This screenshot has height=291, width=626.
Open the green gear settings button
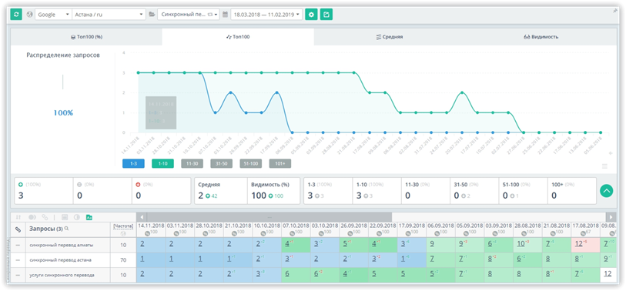coord(311,15)
